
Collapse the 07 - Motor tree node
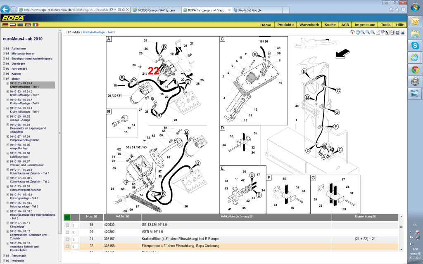(4, 79)
